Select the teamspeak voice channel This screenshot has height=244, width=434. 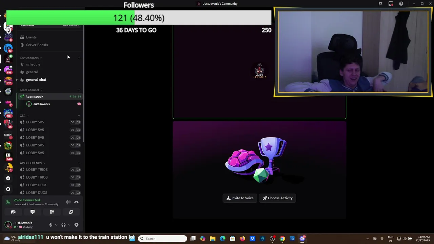[50, 96]
